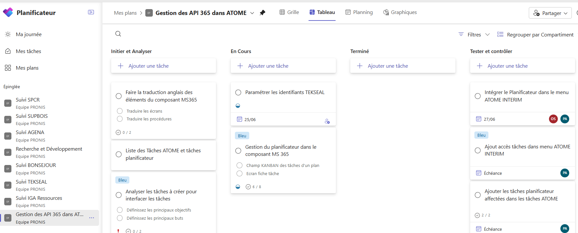Screen dimensions: 578x233
Task: Mark 'Intégrer le Planificateur' task complete
Action: coord(478,96)
